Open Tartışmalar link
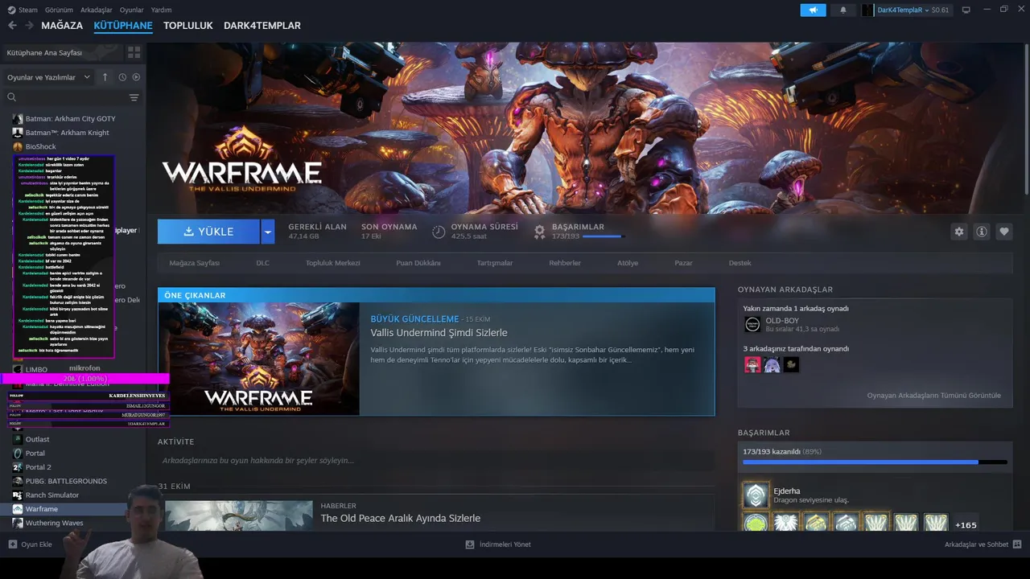Viewport: 1030px width, 579px height. point(495,263)
